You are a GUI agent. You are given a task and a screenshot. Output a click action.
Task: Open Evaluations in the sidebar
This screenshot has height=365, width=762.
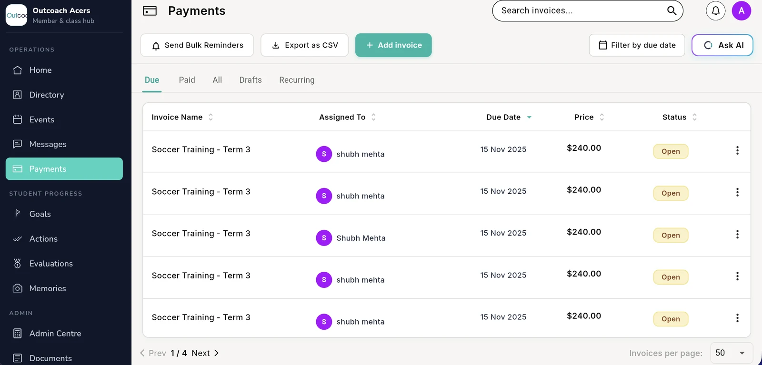64,264
